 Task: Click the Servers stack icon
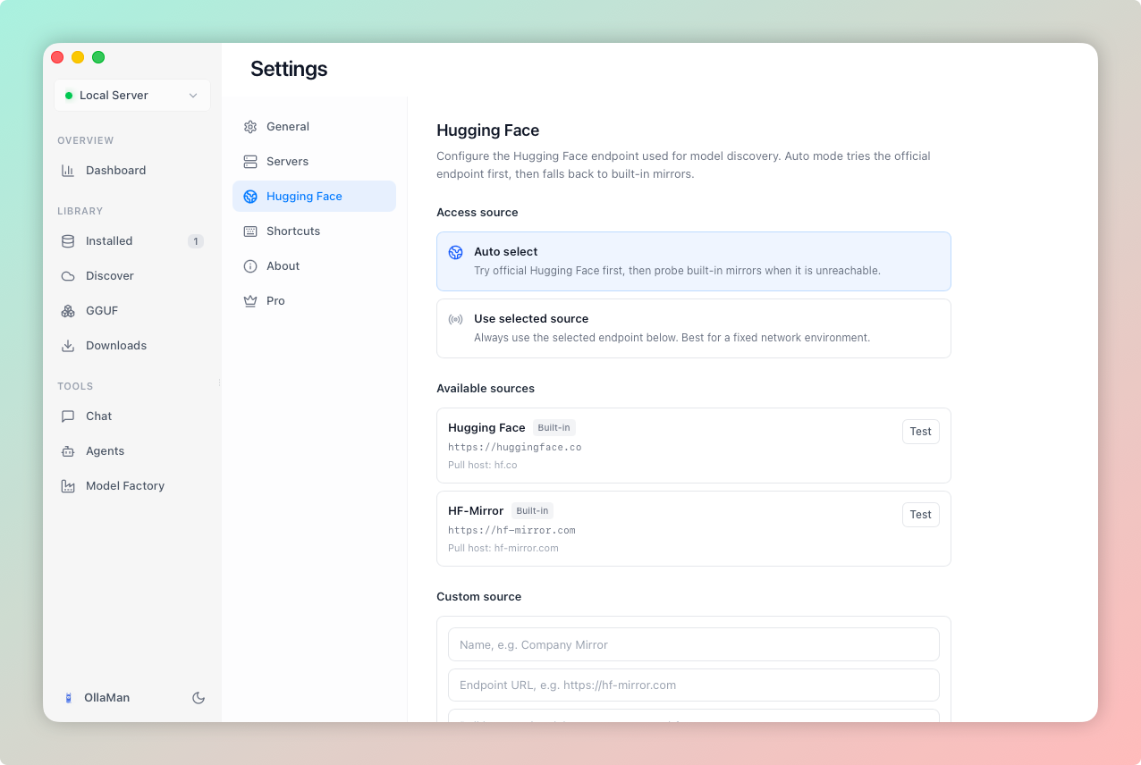click(250, 162)
